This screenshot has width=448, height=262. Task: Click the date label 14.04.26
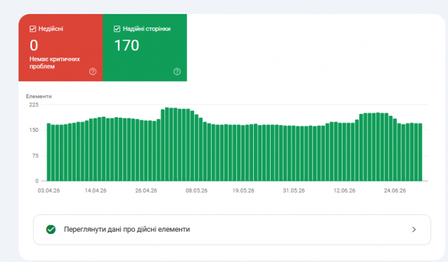click(96, 191)
